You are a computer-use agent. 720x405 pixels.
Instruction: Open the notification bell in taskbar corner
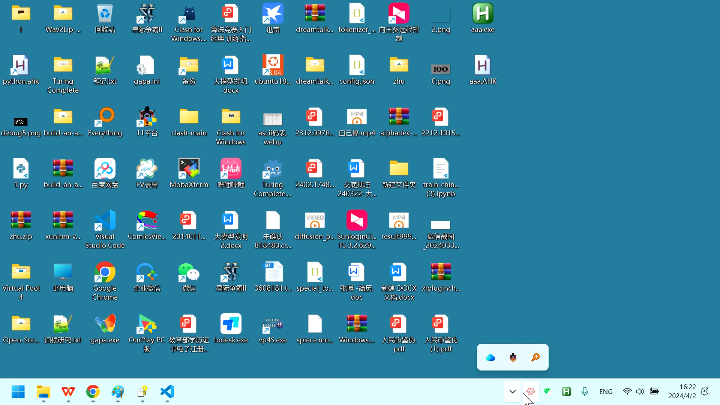click(x=705, y=391)
